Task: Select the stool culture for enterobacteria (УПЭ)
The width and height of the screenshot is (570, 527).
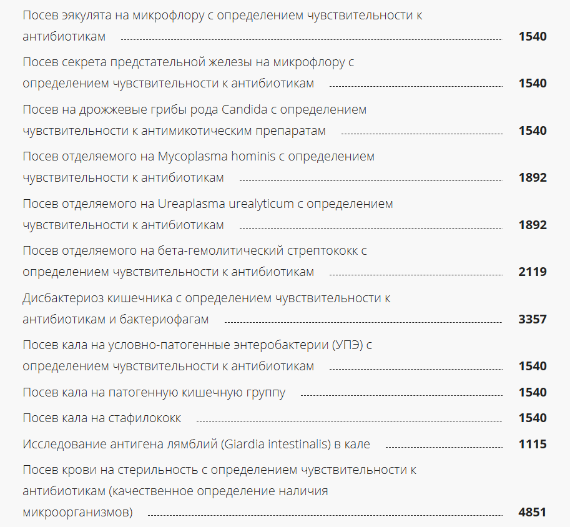Action: click(x=197, y=345)
